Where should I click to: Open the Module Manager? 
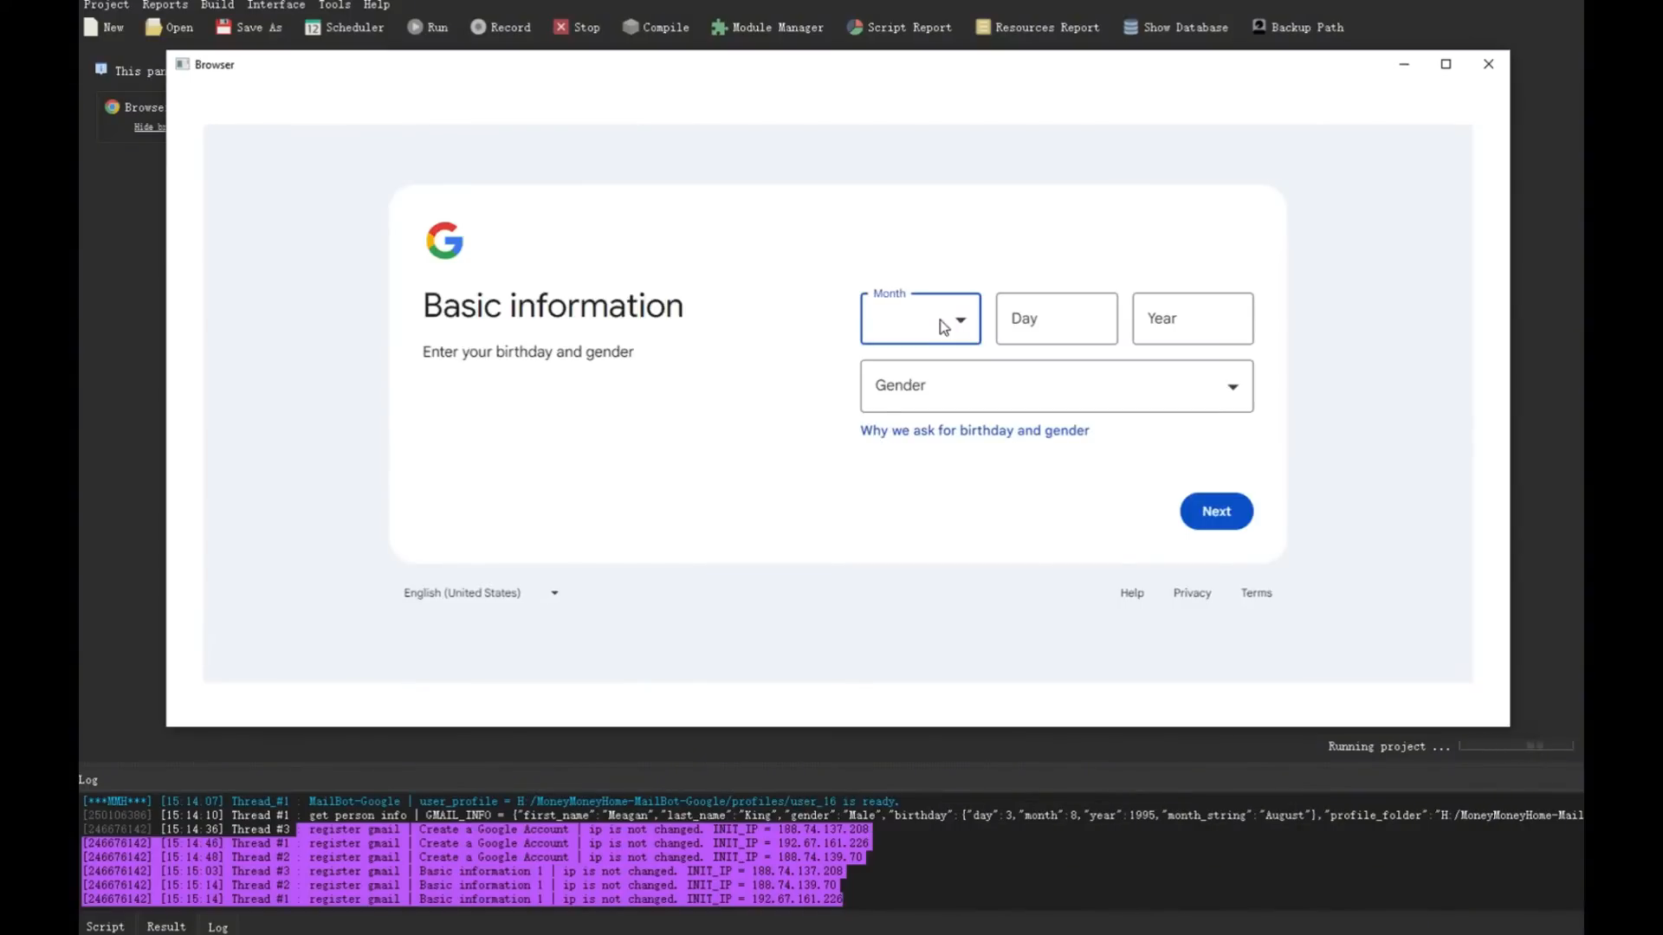point(719,28)
